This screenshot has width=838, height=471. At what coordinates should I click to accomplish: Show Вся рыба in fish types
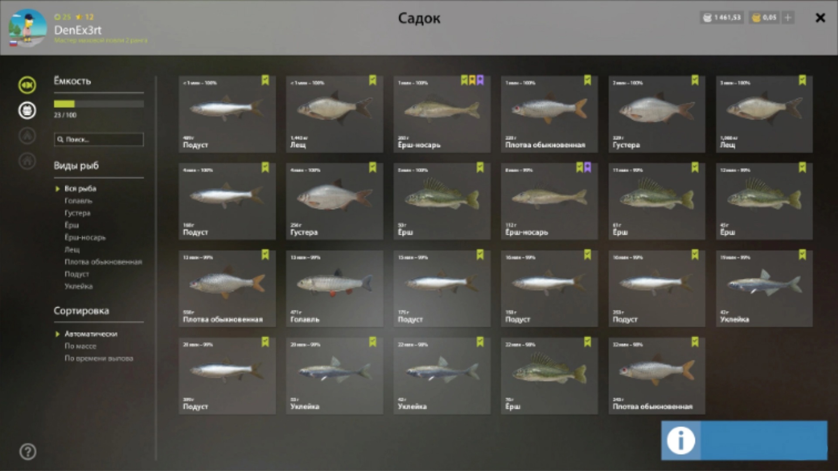[80, 188]
